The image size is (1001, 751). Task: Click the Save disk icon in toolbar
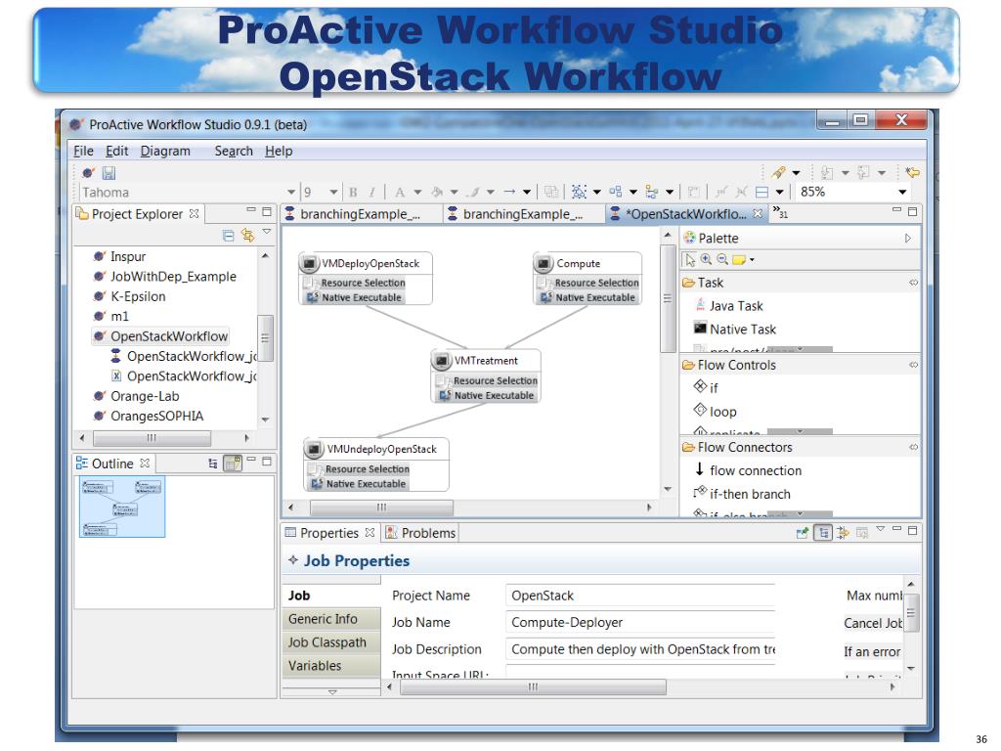[x=109, y=172]
